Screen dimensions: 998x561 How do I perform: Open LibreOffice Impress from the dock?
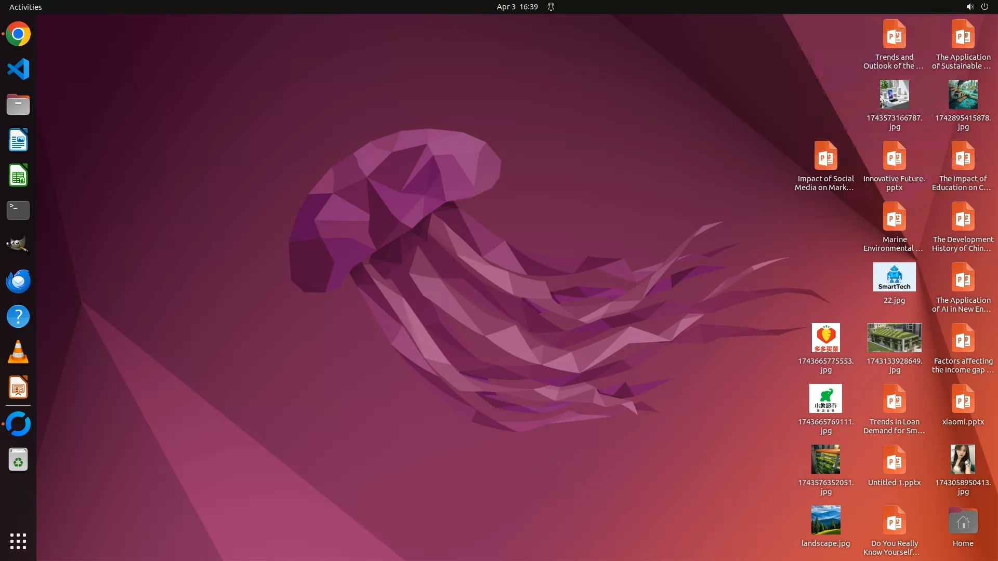tap(18, 388)
